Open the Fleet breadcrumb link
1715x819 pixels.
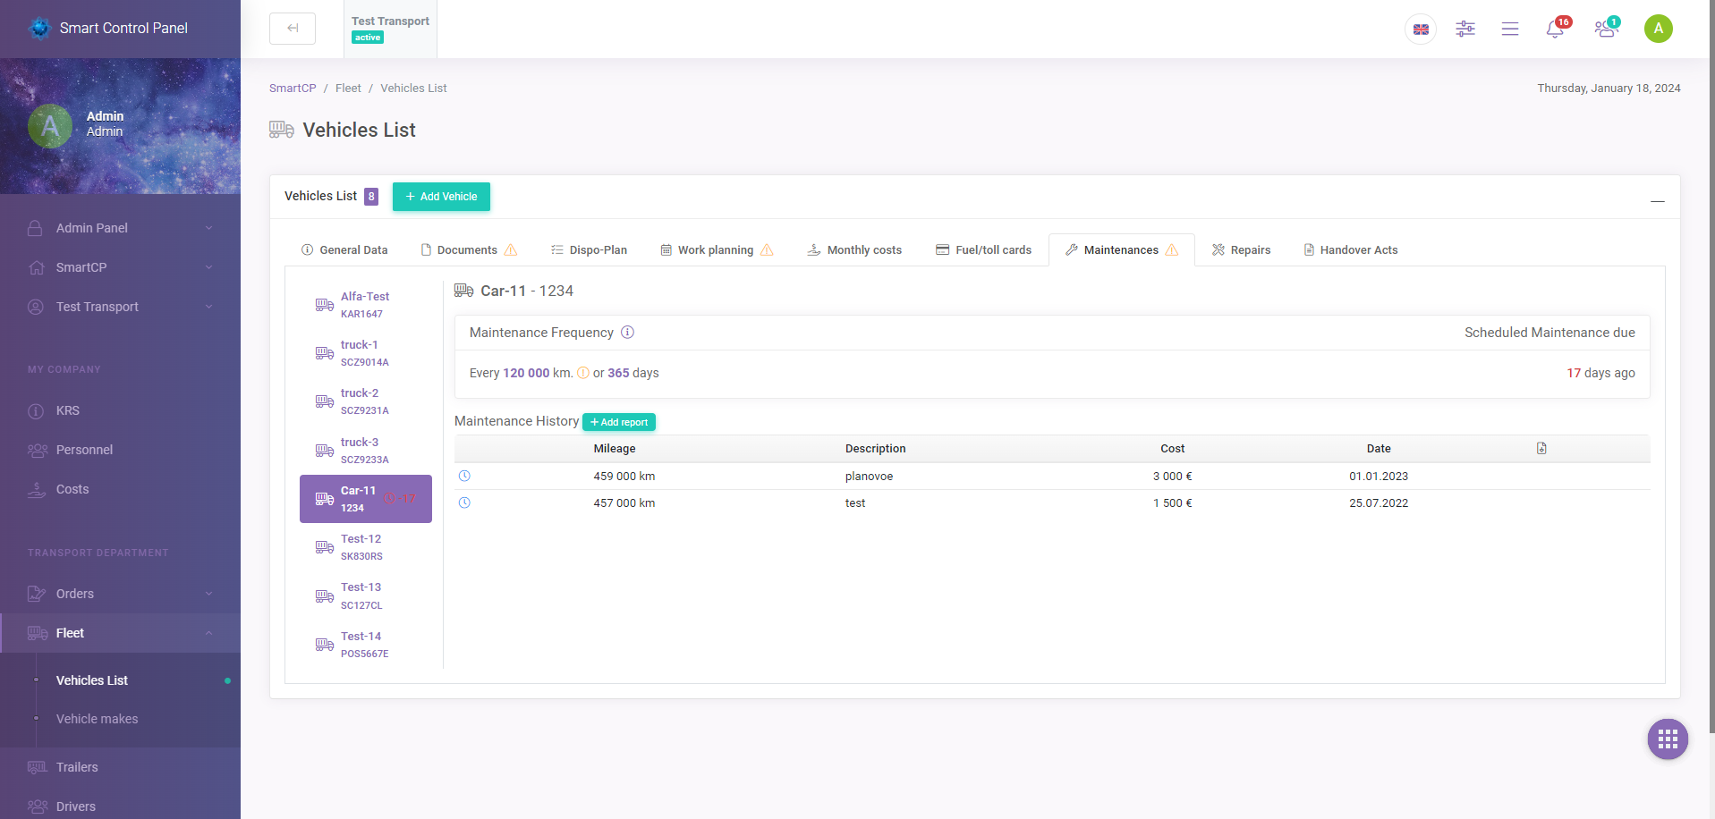click(x=348, y=88)
